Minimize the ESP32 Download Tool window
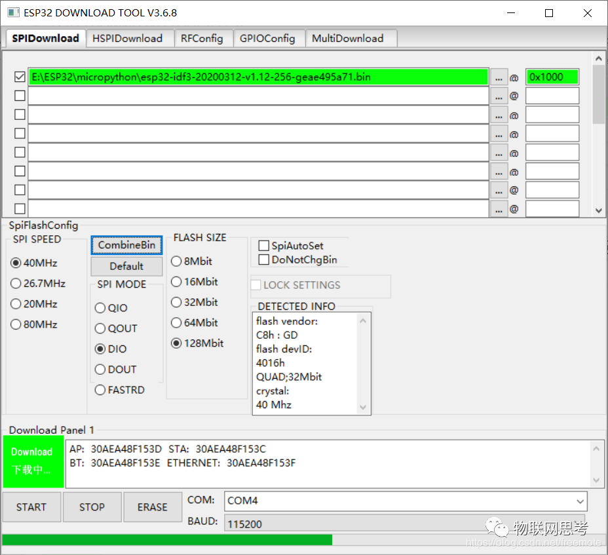 coord(511,13)
